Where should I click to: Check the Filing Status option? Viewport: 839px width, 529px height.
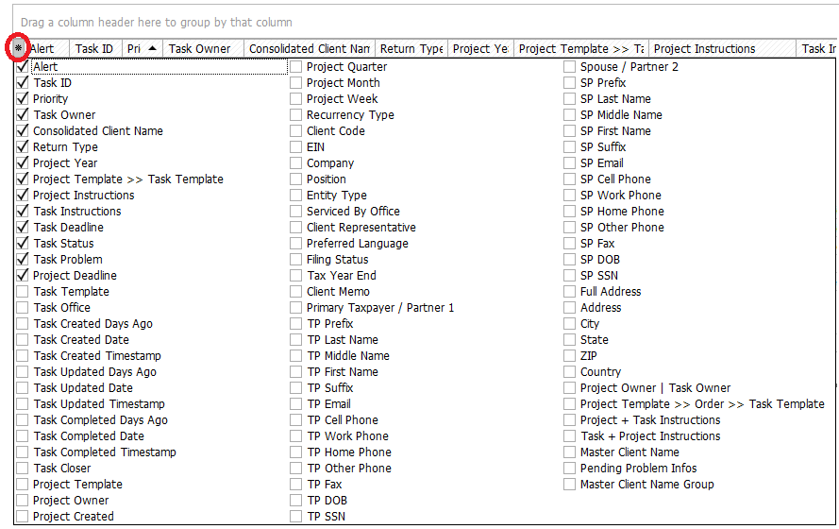tap(296, 260)
